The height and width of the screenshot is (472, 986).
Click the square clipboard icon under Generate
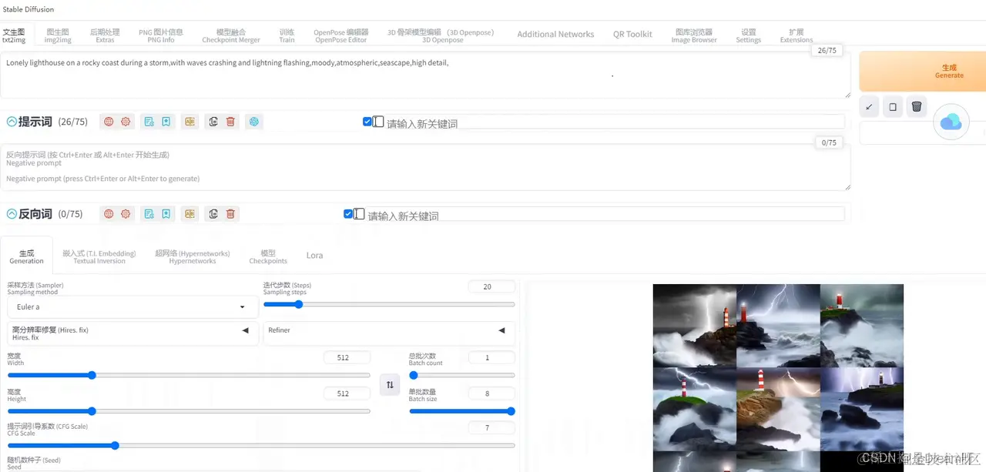pyautogui.click(x=893, y=107)
